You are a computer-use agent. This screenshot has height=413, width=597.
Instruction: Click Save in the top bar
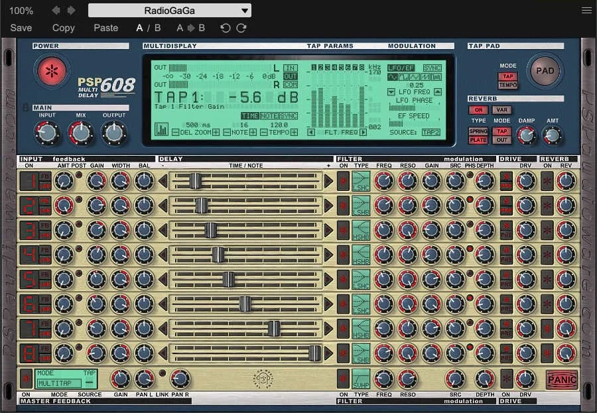click(21, 28)
